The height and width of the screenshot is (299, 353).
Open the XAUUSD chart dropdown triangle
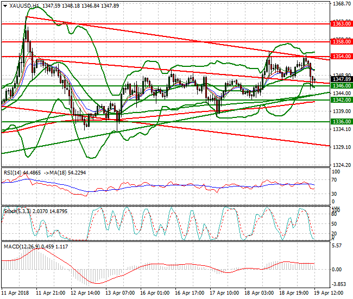click(5, 6)
